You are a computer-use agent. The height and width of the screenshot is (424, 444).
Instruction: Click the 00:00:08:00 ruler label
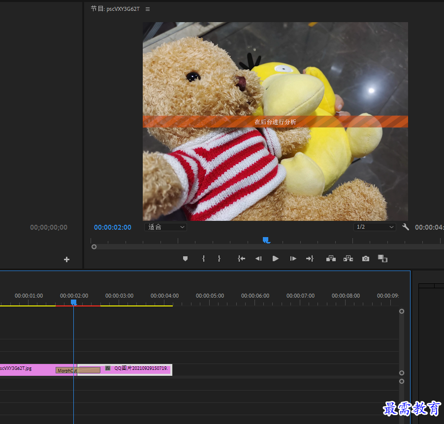[346, 296]
